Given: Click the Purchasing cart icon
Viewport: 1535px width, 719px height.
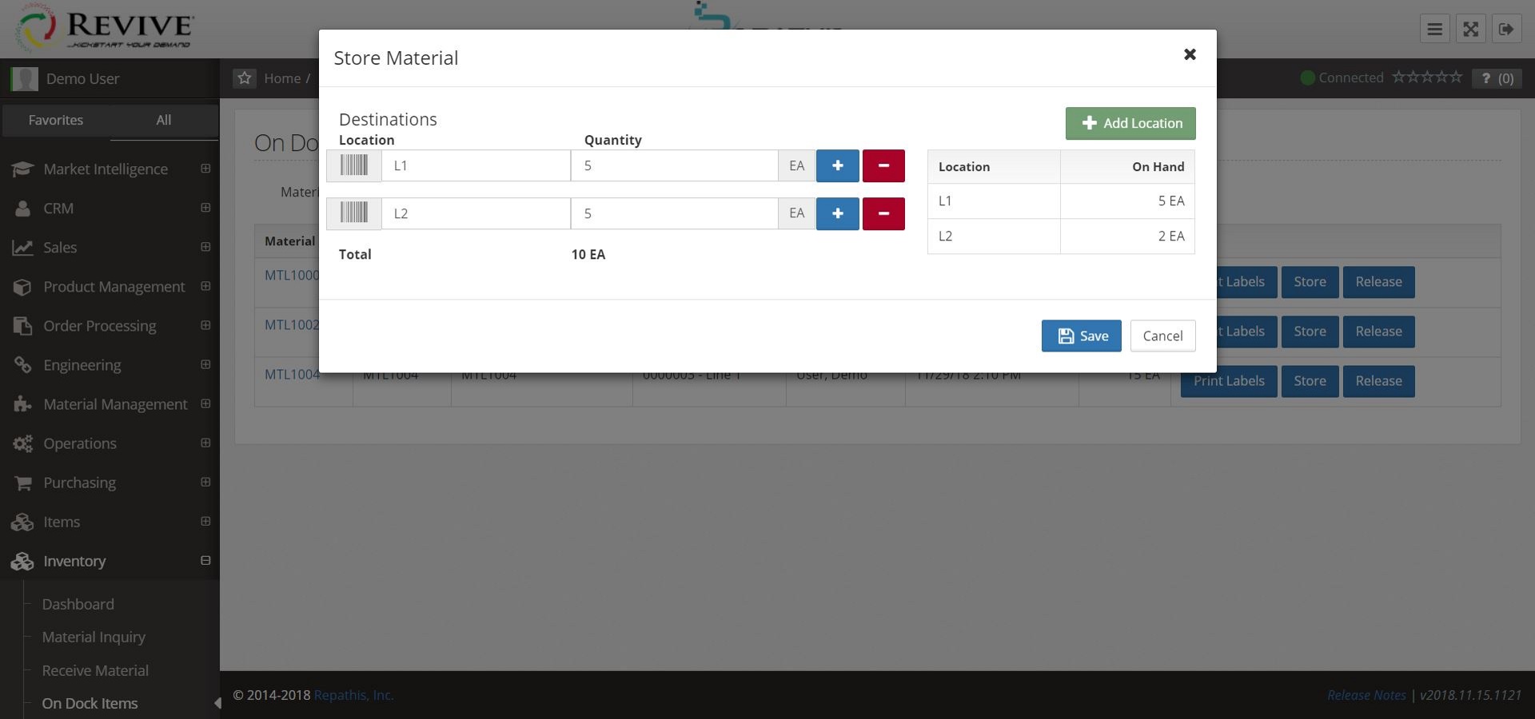Looking at the screenshot, I should click(22, 483).
